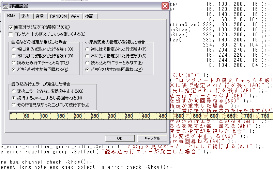Choose 変換エラーとみなし変換を中止する(G) option
This screenshot has height=170, width=273.
[14, 91]
